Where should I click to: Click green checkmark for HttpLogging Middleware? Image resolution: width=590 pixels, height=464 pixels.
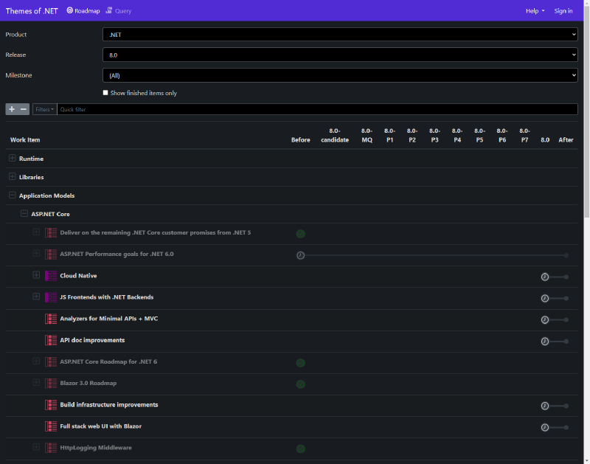pyautogui.click(x=300, y=449)
